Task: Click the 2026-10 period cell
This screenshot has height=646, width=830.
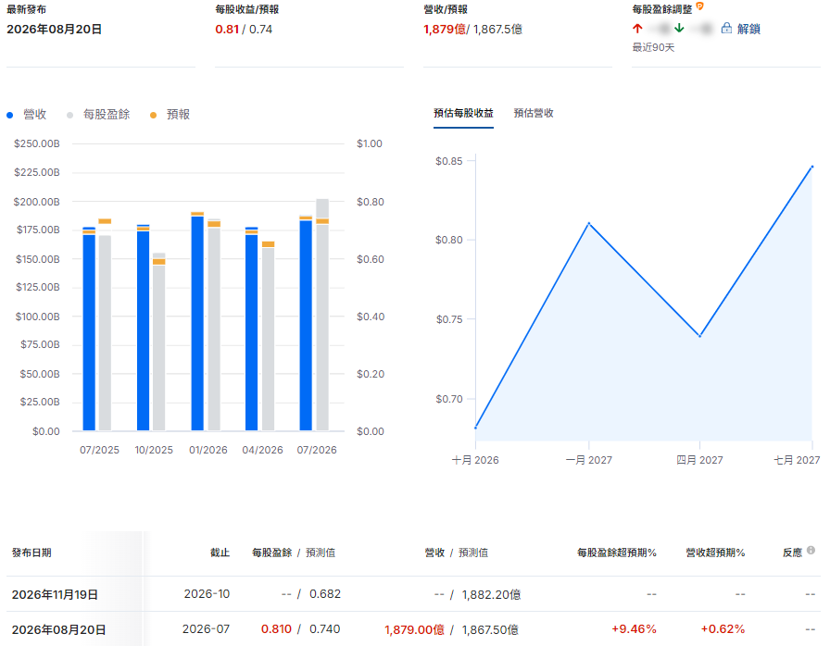Action: pos(207,594)
